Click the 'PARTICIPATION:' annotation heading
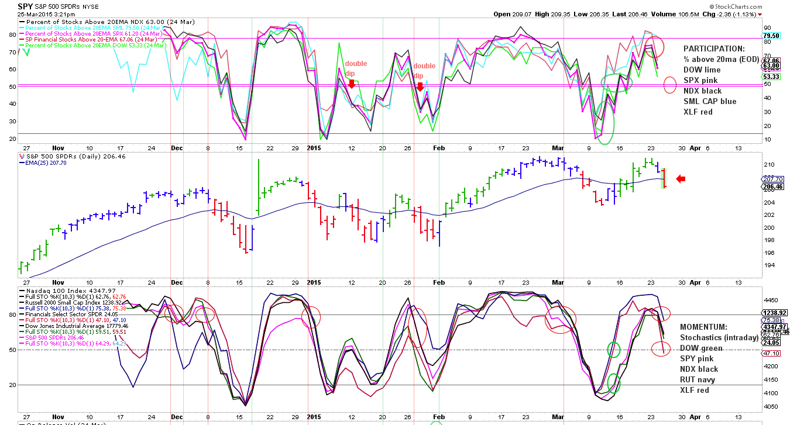 714,49
